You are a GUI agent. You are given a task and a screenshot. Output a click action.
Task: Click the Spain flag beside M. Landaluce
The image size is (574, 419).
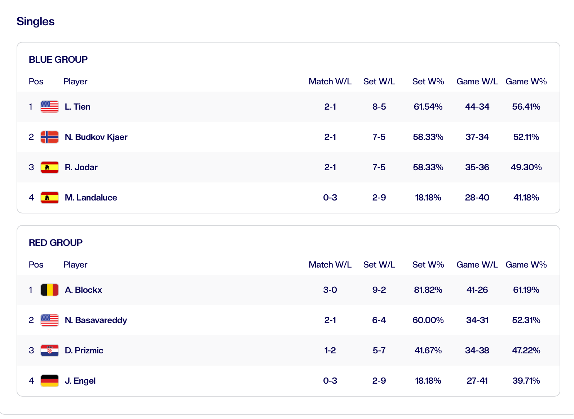click(x=50, y=198)
